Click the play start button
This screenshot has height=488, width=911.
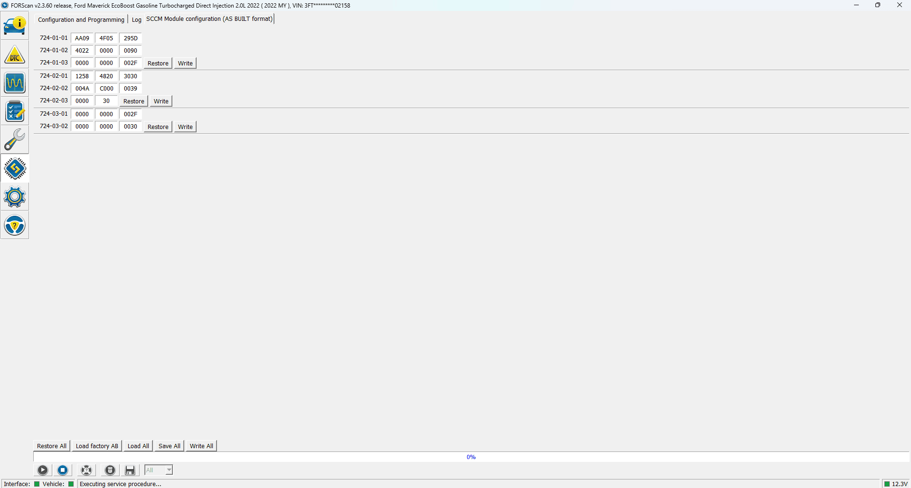[x=43, y=470]
